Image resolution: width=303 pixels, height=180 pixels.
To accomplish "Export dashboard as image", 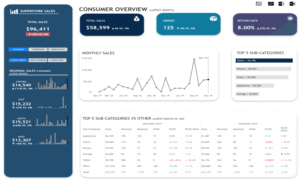I will point(270,4).
